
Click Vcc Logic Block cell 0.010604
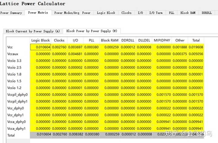[x=41, y=47]
